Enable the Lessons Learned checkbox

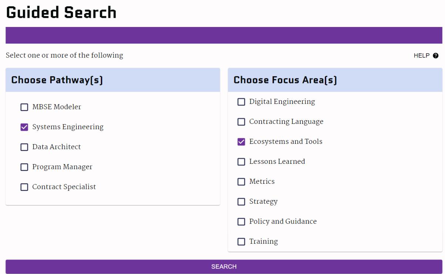point(241,162)
